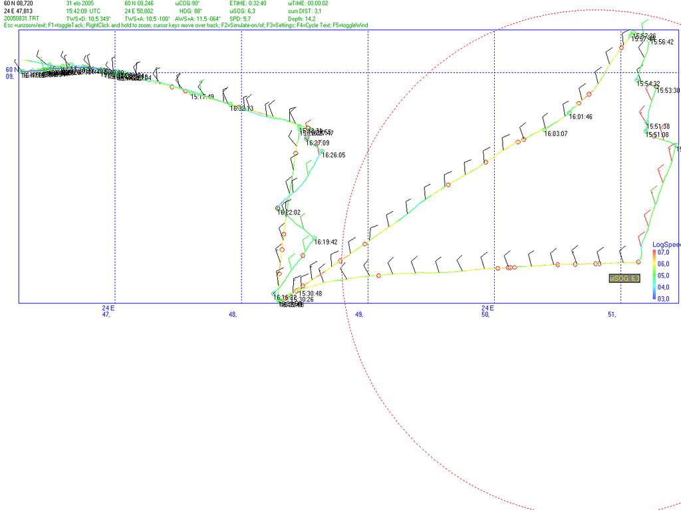
Task: Click the '15:42:09 UTC' time readout
Action: click(x=83, y=11)
